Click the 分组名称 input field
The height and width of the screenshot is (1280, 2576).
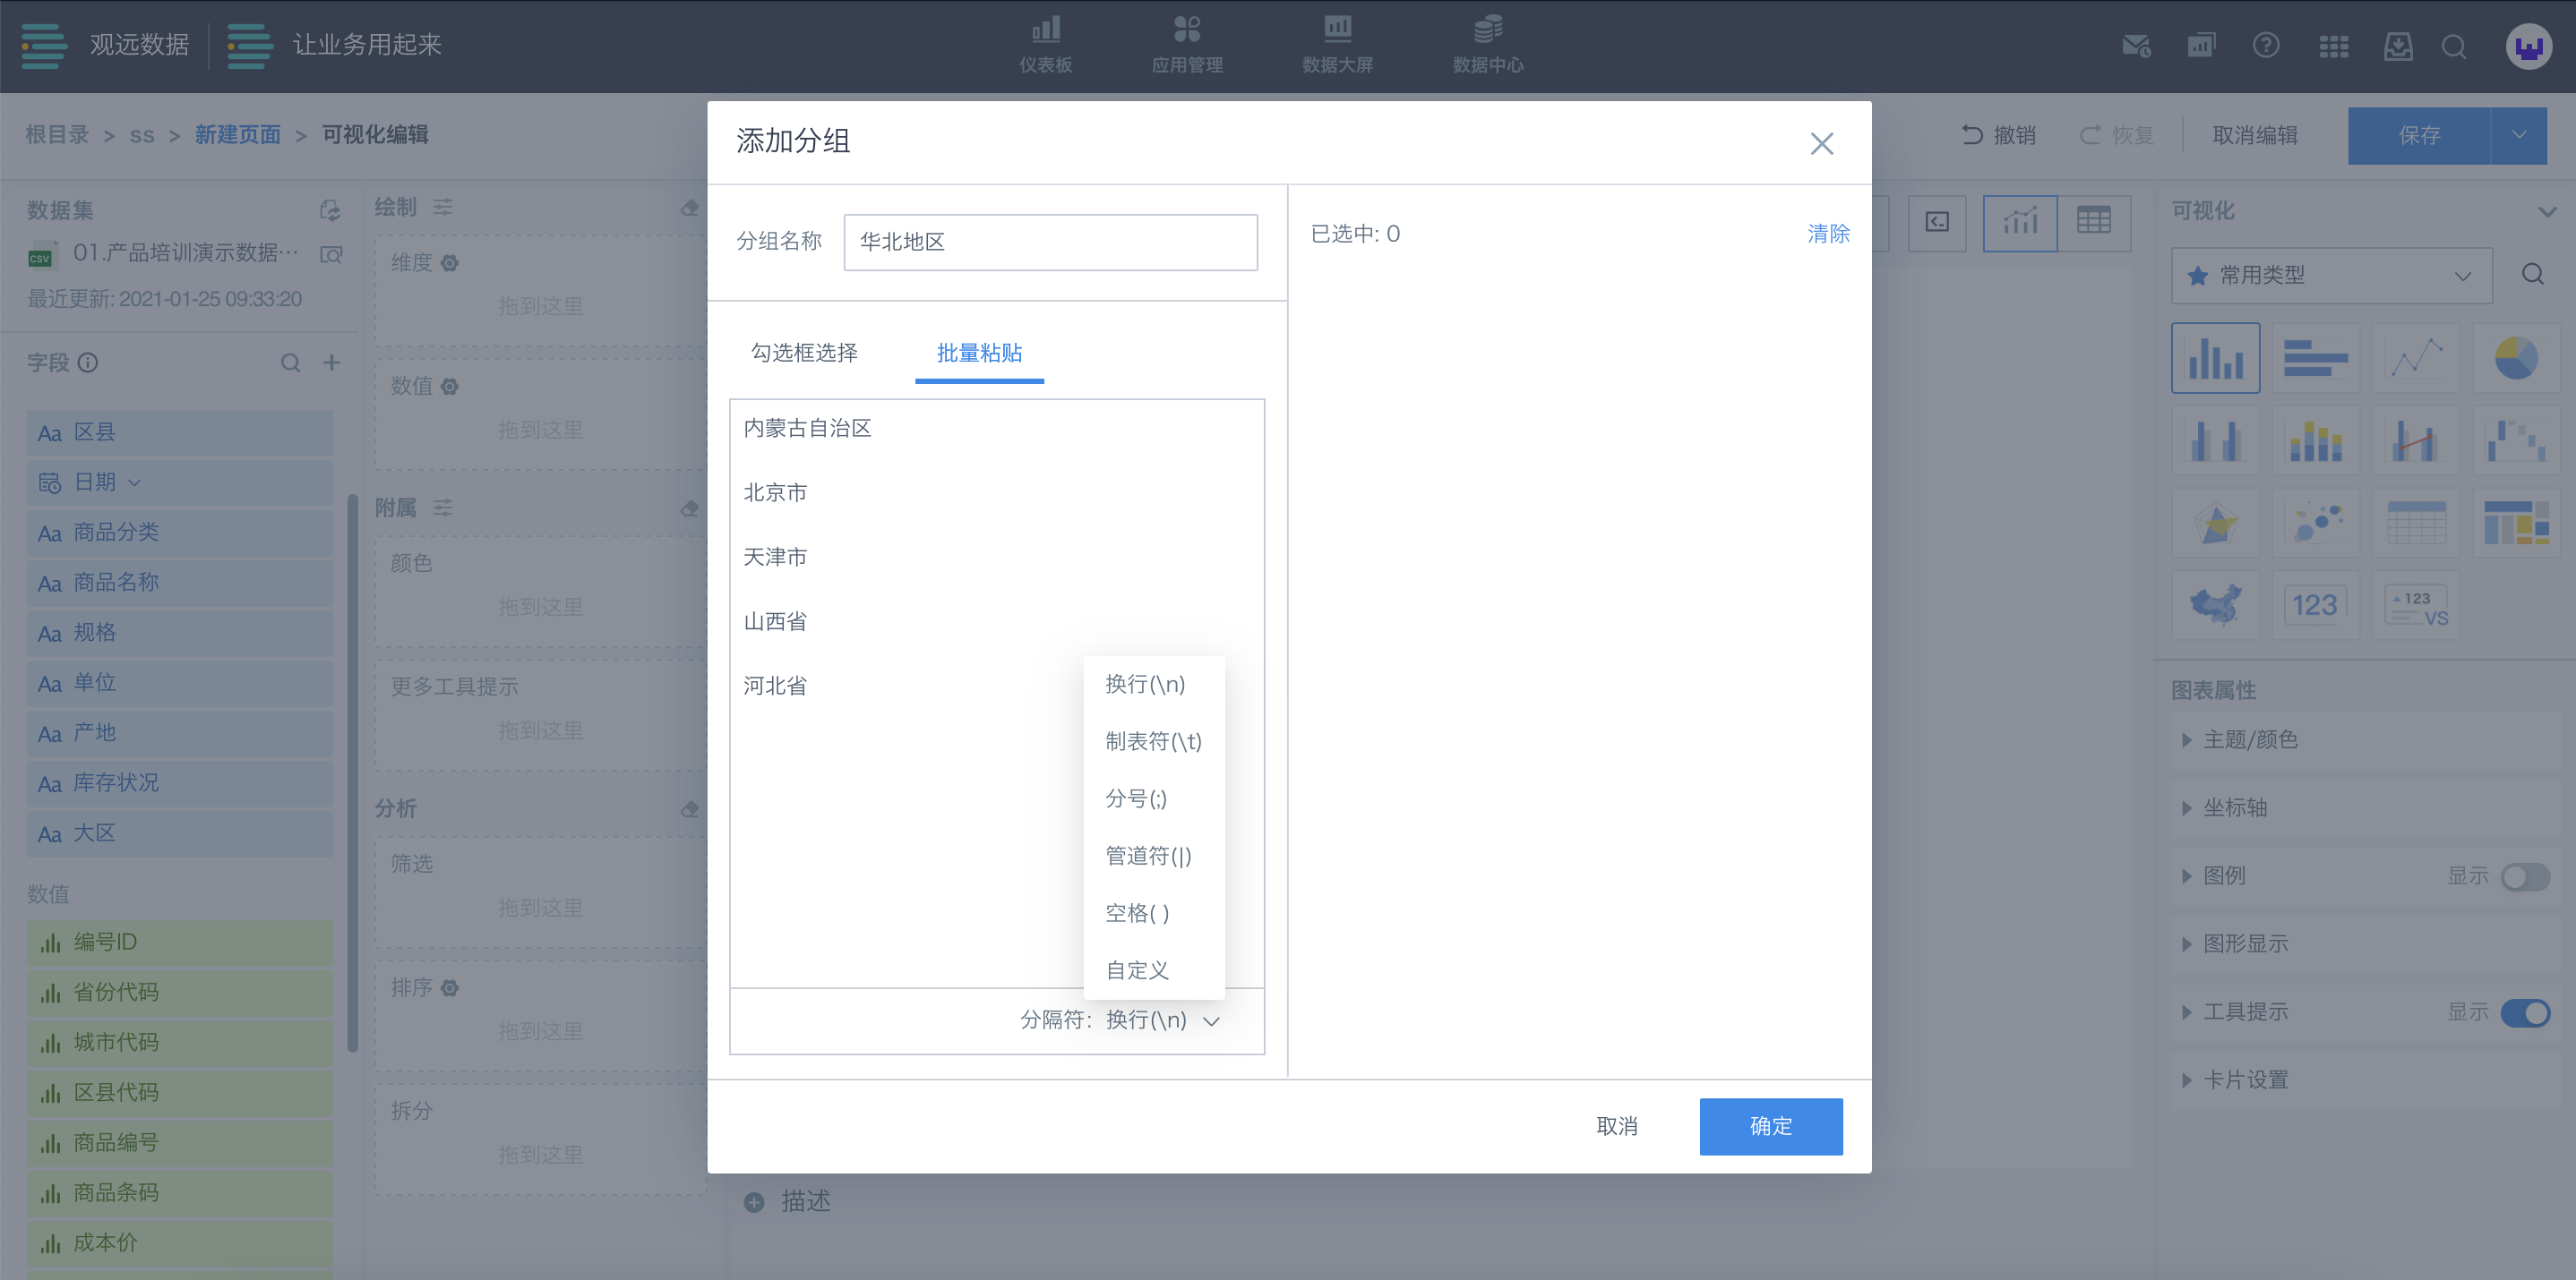click(x=1050, y=242)
